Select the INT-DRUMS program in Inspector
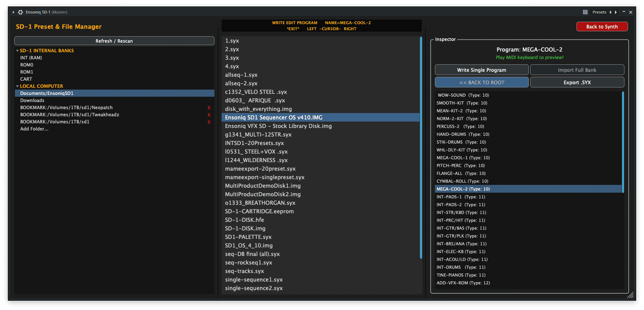 tap(528, 267)
